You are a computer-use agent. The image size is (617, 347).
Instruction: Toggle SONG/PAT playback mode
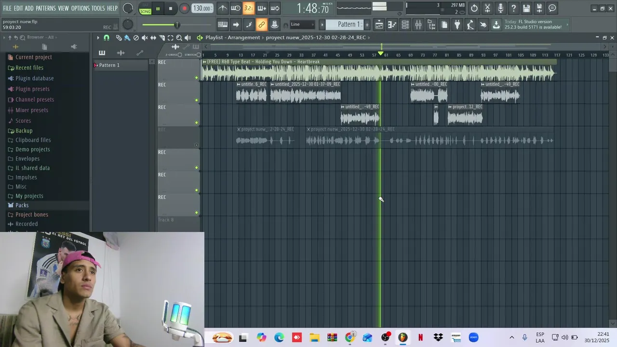[145, 9]
